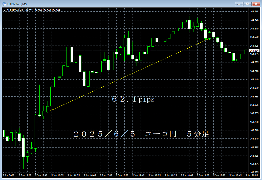Screen dimensions: 262x180
Task: Maximize the EURJPY-cd,M5 chart window
Action: pos(248,4)
